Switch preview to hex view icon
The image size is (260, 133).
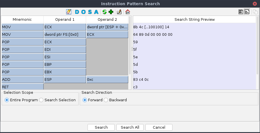click(247, 12)
